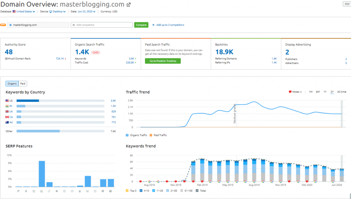Click the question mark SERP feature icon
351x199 pixels.
[x=111, y=191]
